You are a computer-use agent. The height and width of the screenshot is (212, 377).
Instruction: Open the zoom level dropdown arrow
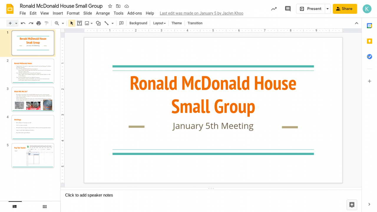click(63, 23)
